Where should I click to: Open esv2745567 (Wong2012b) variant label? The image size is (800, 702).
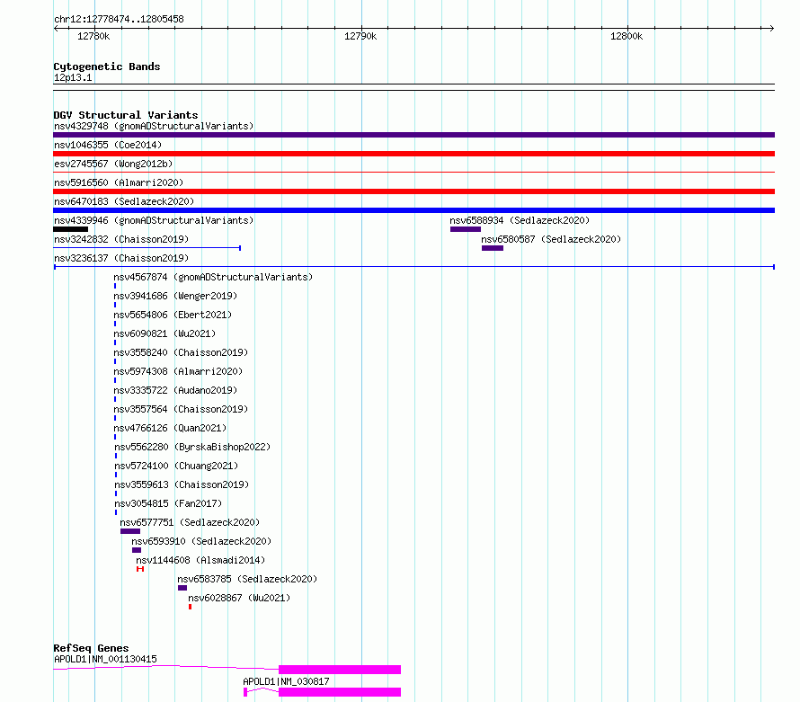(113, 164)
